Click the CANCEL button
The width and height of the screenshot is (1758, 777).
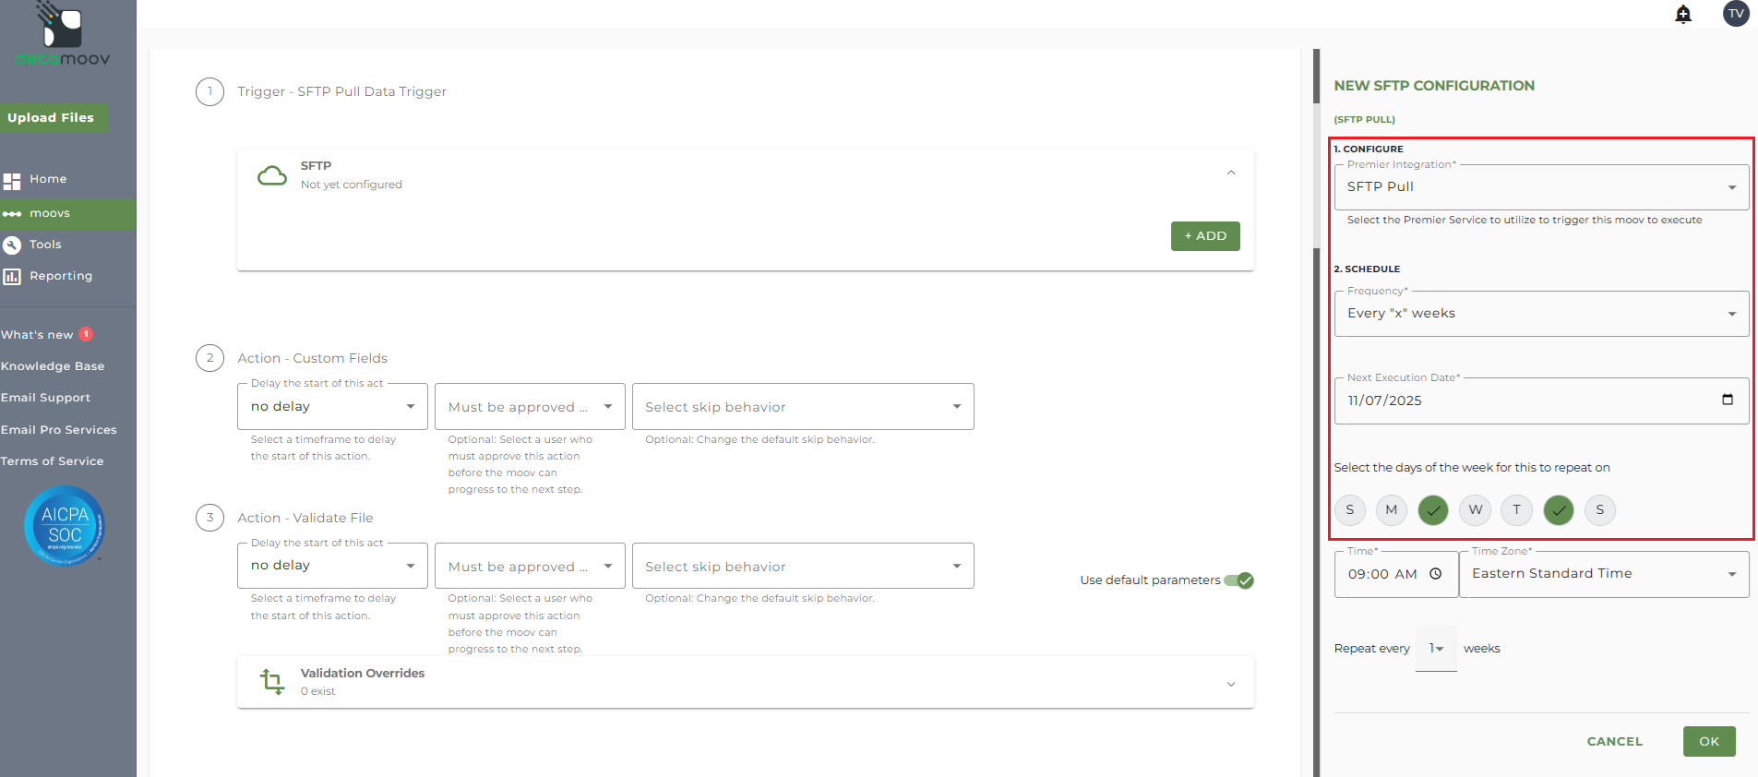(1615, 741)
